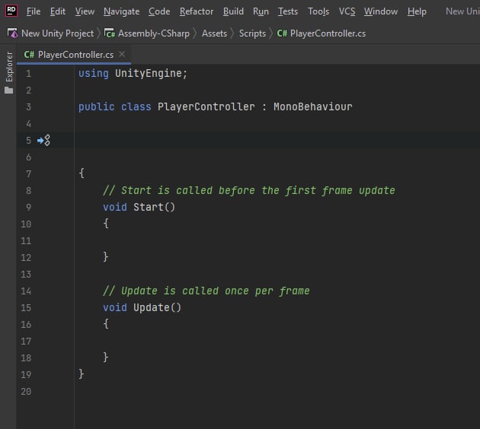Click the 'using' keyword on line 1
480x429 pixels.
[94, 73]
